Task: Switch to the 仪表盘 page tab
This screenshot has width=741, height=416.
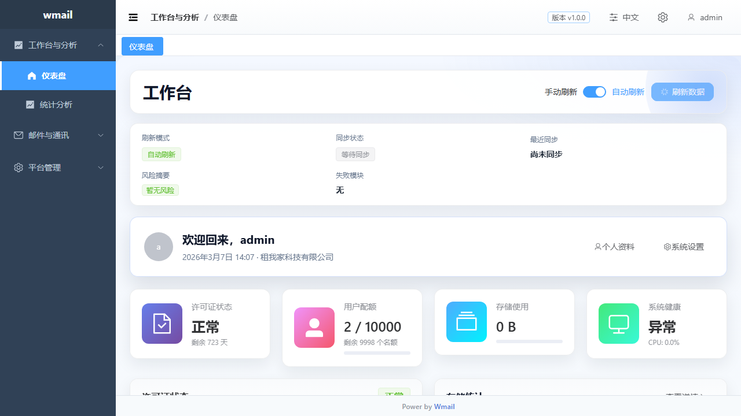Action: [142, 46]
